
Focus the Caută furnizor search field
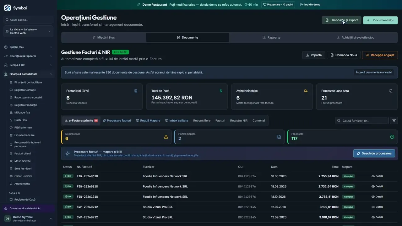(362, 121)
